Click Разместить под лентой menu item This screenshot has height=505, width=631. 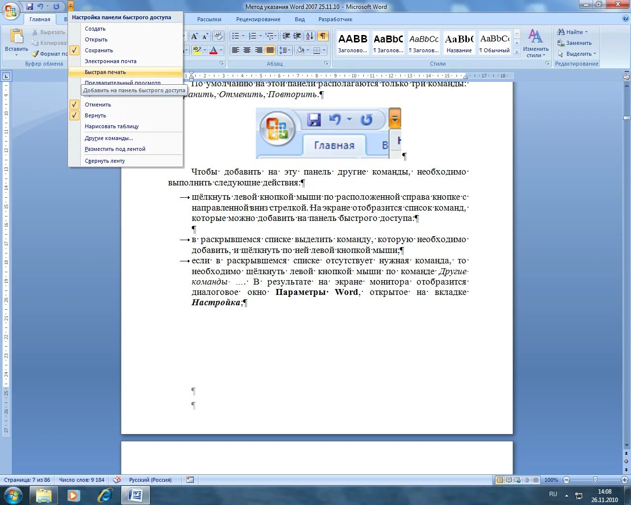[x=126, y=149]
